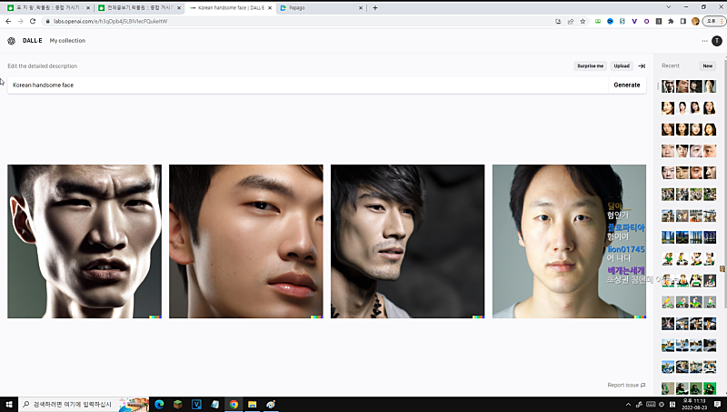Click the user avatar T icon

(717, 41)
